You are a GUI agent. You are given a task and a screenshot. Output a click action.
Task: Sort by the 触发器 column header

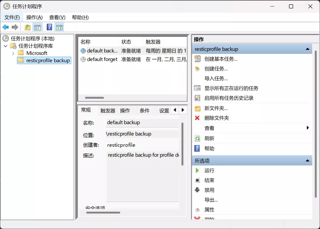(165, 42)
